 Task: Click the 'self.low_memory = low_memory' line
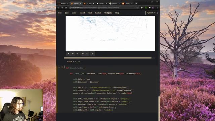pyautogui.click(x=86, y=82)
